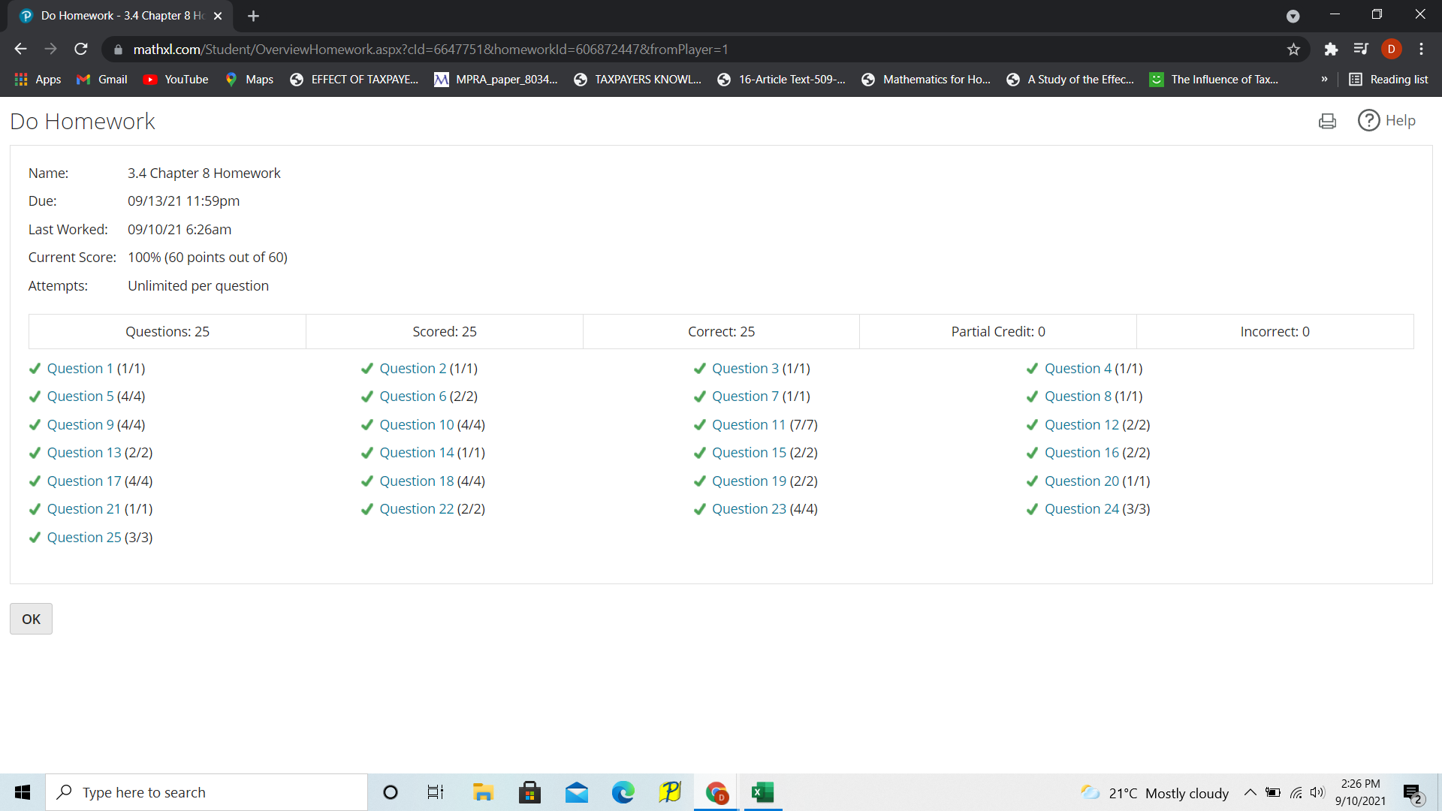Click the taskbar search box
1442x811 pixels.
coord(207,792)
